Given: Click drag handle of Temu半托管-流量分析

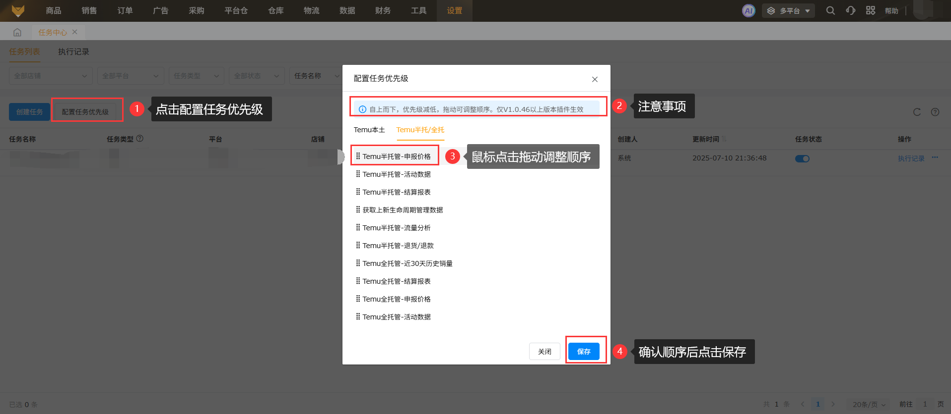Looking at the screenshot, I should tap(358, 227).
